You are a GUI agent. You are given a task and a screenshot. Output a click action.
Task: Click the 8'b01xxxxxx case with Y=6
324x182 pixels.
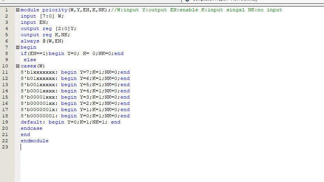pos(75,78)
